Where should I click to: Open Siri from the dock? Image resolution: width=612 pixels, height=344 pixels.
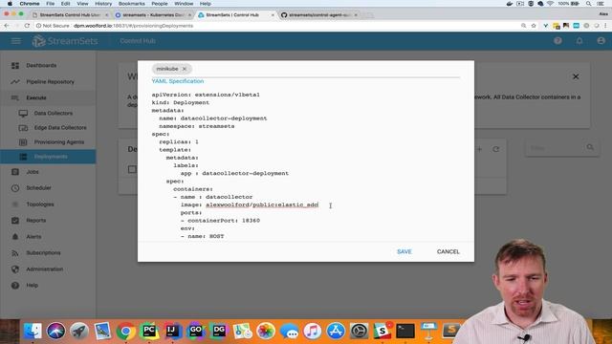click(55, 331)
